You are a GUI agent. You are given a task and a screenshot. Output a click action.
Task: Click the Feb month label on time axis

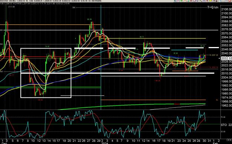click(x=215, y=143)
